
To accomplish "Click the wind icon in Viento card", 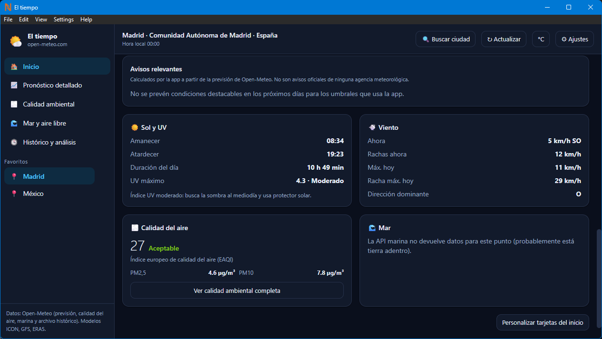I will [x=372, y=127].
